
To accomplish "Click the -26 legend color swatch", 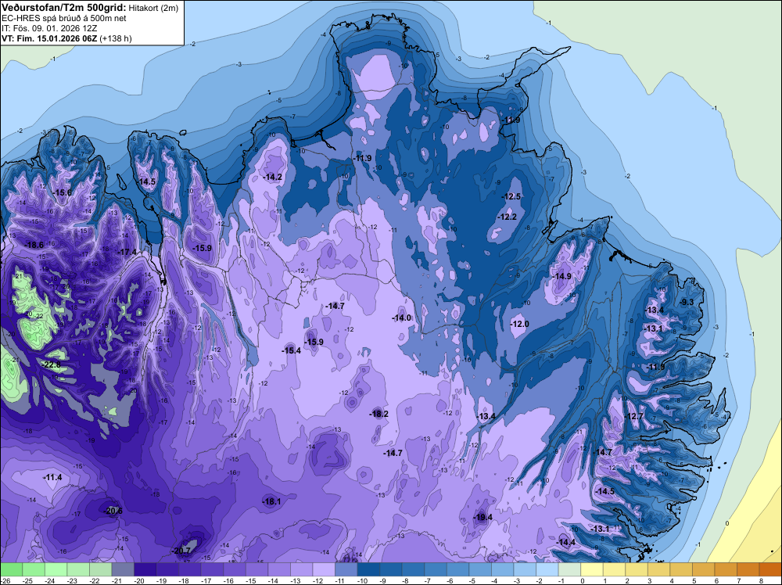I will [x=12, y=569].
